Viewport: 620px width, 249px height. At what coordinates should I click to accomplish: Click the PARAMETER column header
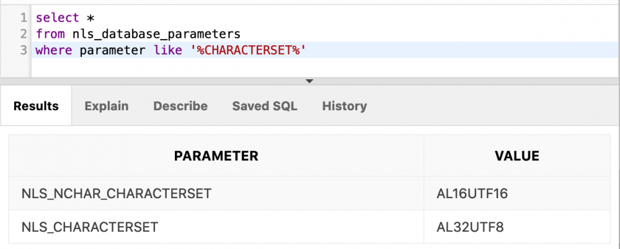click(x=216, y=156)
